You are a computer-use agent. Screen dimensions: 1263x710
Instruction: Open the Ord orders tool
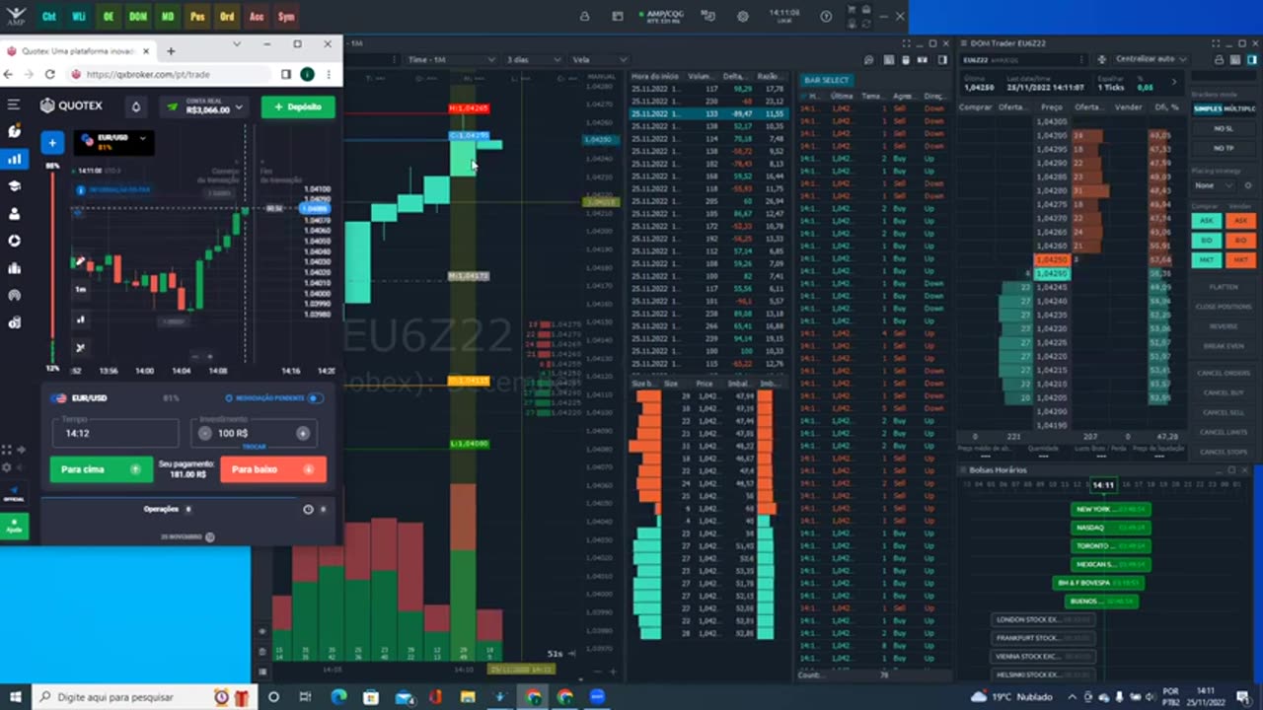(x=227, y=16)
